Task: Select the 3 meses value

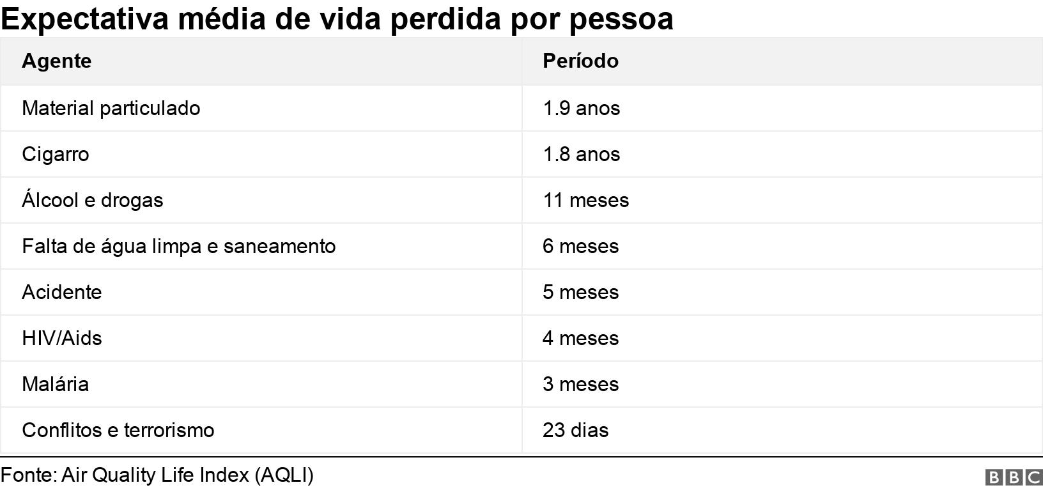Action: pos(580,384)
